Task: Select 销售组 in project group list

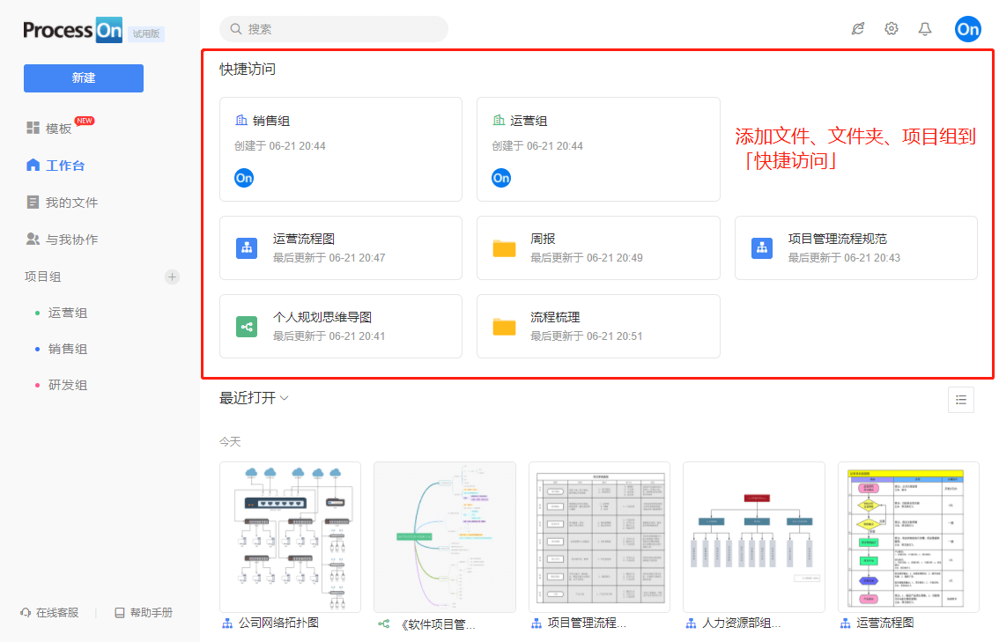Action: [68, 349]
